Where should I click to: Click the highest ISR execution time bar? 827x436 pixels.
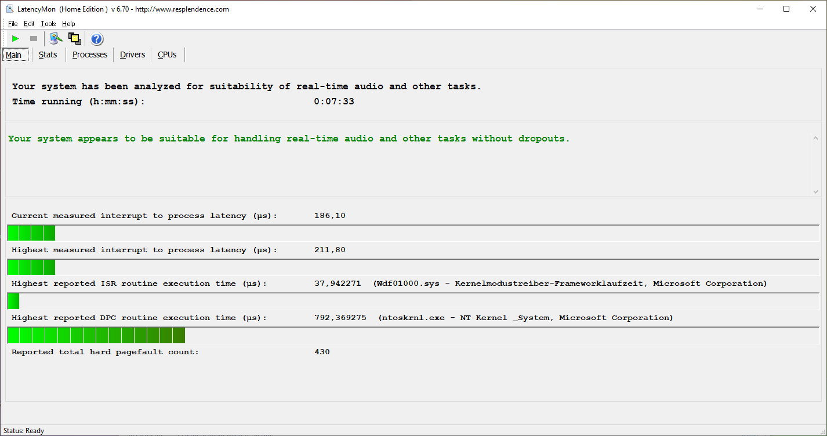[x=413, y=301]
